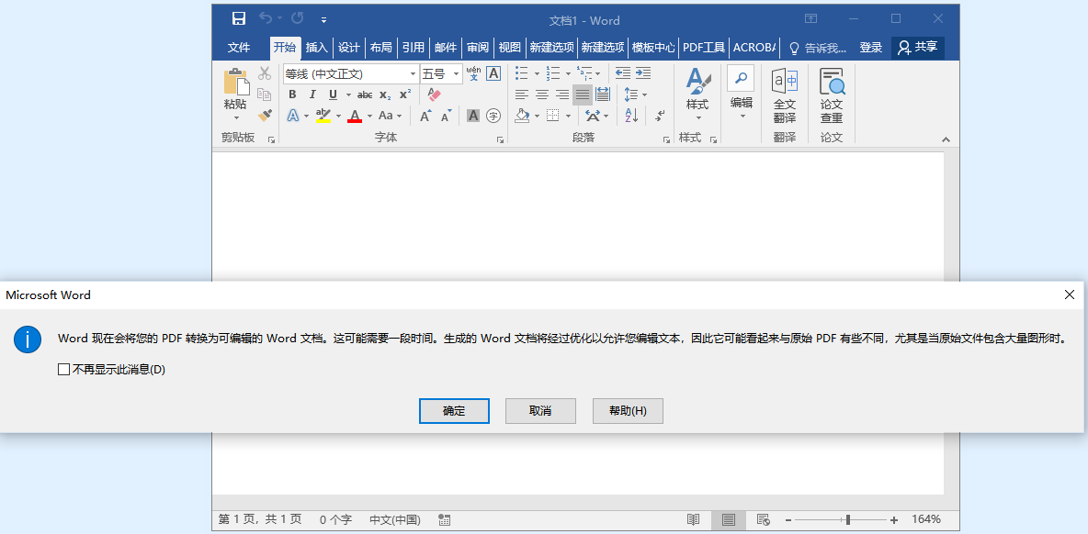
Task: Expand the font name dropdown
Action: [x=413, y=73]
